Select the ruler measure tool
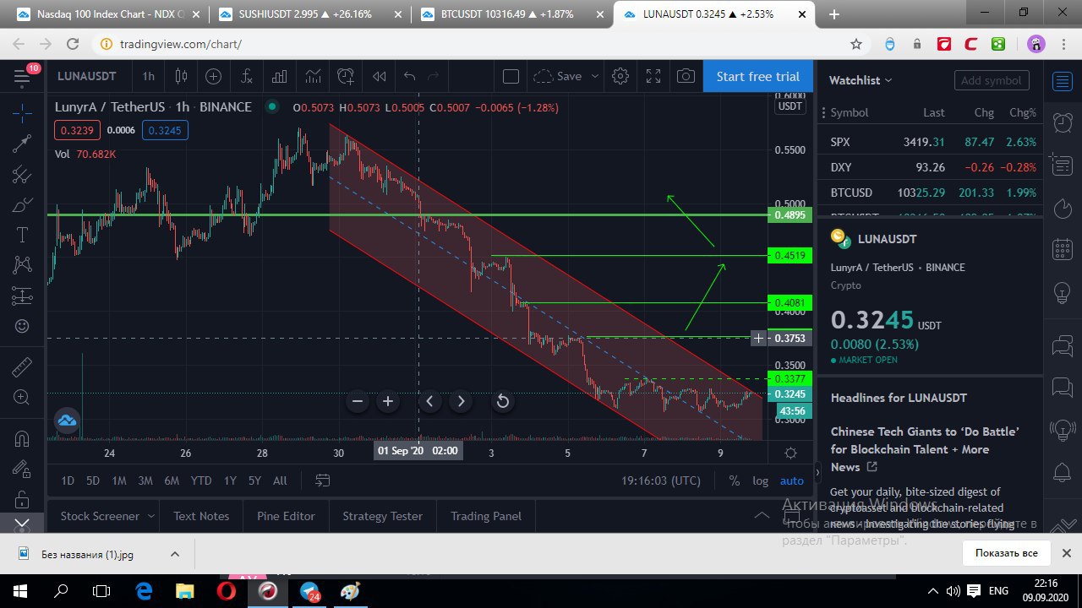Viewport: 1082px width, 608px height. 22,366
